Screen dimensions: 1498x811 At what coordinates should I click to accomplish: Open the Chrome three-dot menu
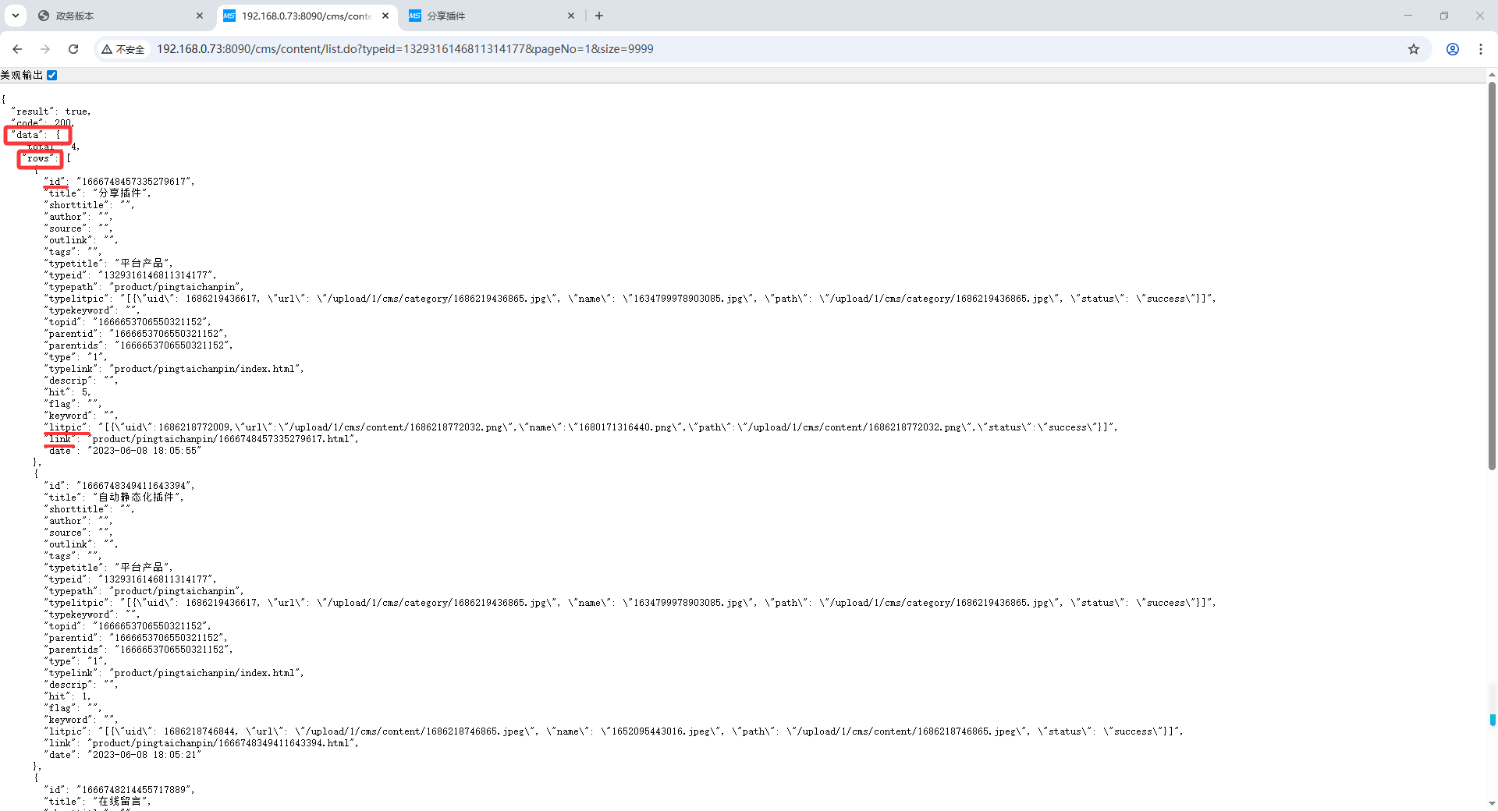tap(1480, 49)
